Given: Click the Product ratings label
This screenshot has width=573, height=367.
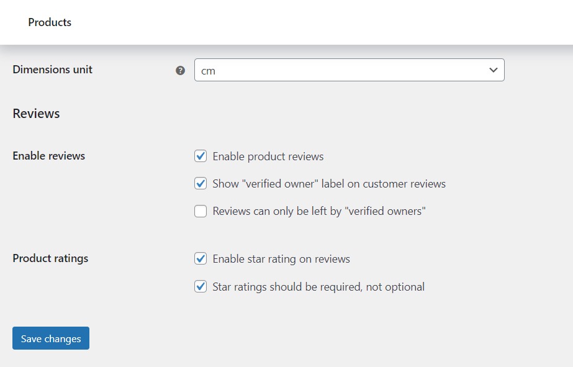Looking at the screenshot, I should pyautogui.click(x=50, y=258).
